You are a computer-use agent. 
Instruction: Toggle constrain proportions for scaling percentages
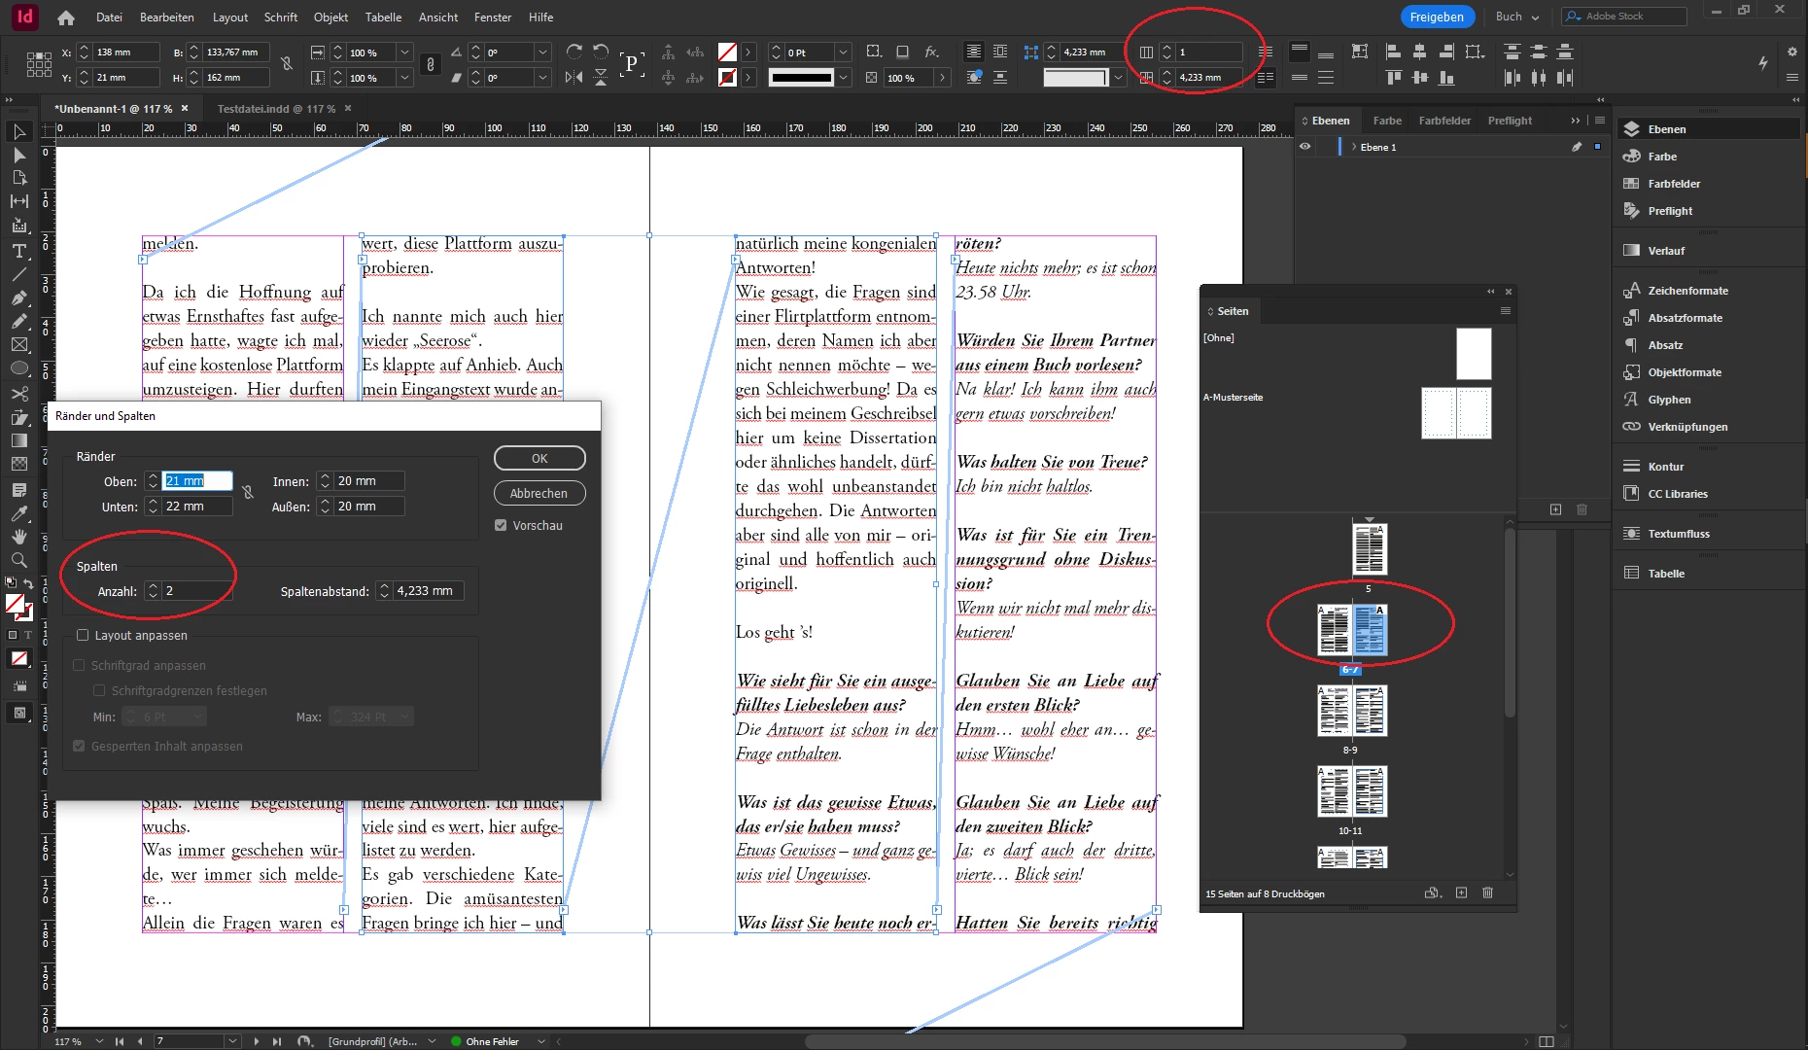point(431,64)
